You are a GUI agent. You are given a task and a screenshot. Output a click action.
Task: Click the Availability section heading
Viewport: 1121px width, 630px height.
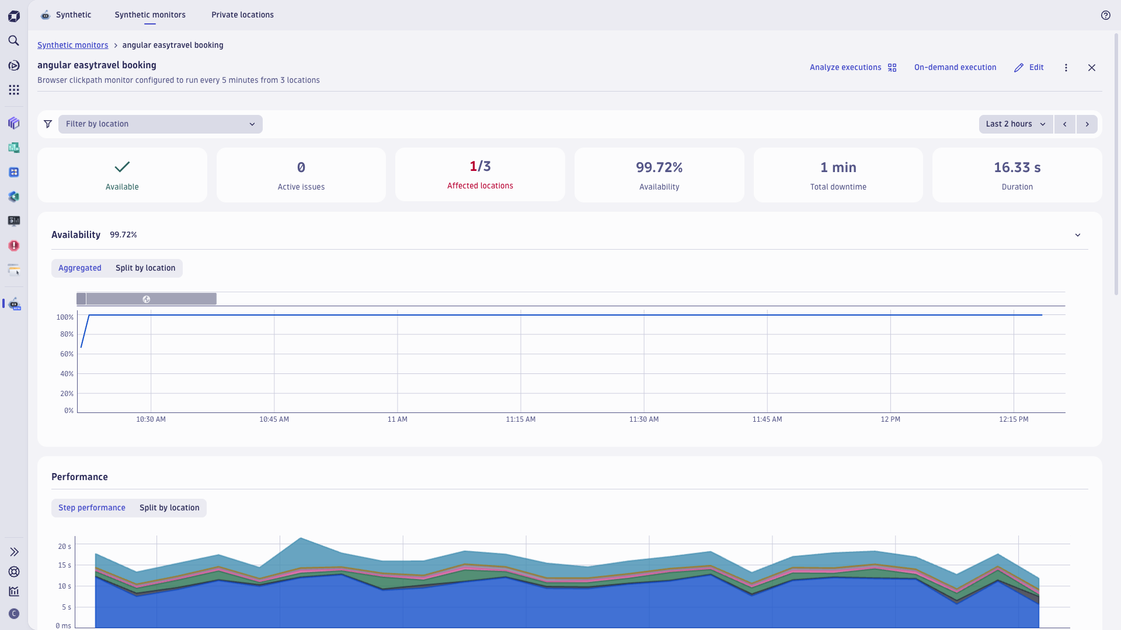pyautogui.click(x=76, y=235)
